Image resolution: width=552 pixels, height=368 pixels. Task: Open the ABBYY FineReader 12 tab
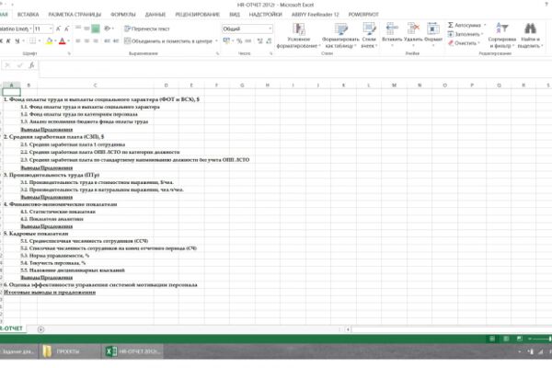click(315, 15)
